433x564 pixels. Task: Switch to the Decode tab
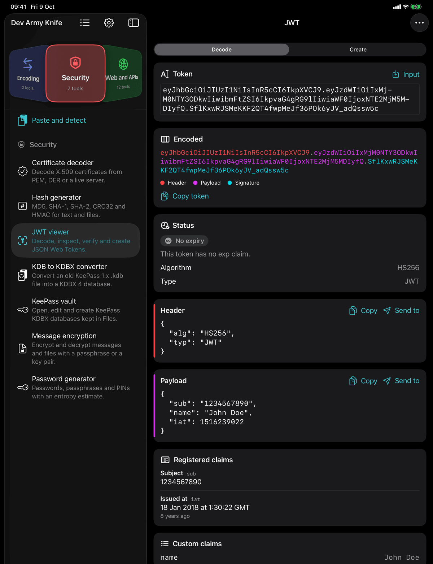(222, 49)
